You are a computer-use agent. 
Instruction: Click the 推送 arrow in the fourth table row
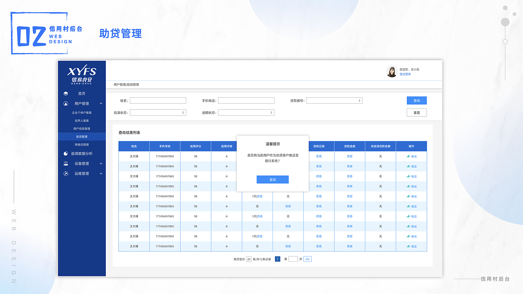408,187
